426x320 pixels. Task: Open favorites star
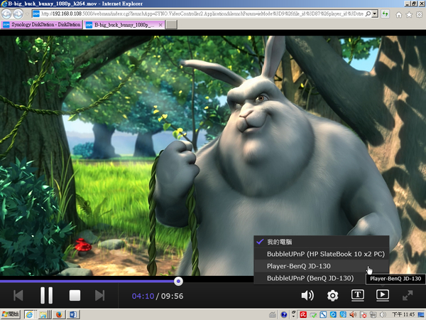coord(409,15)
